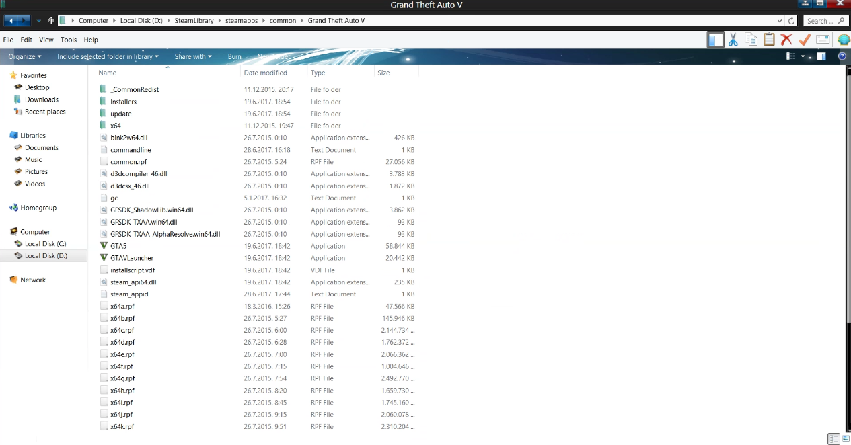
Task: Click the Change your view icon
Action: tap(790, 57)
